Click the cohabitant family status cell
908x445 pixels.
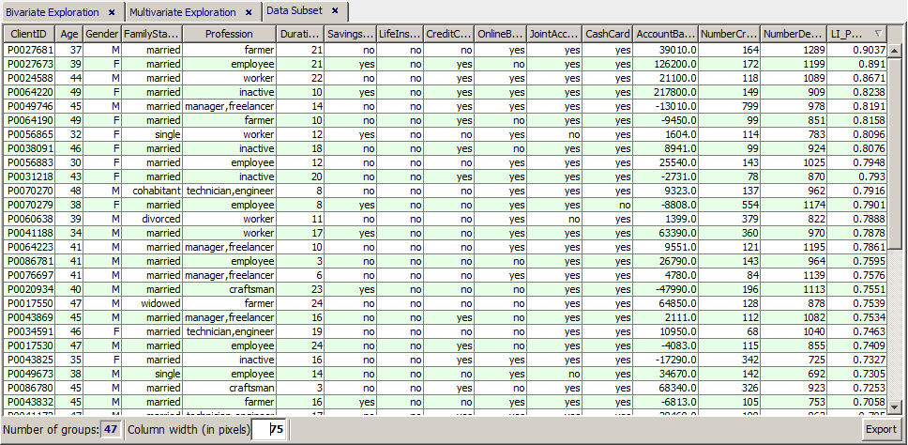[152, 191]
